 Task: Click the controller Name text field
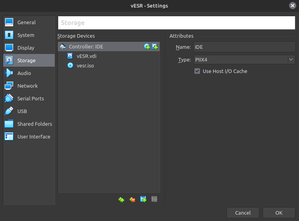[x=244, y=47]
